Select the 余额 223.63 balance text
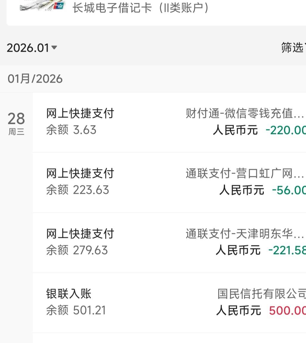The image size is (306, 343). [x=77, y=190]
